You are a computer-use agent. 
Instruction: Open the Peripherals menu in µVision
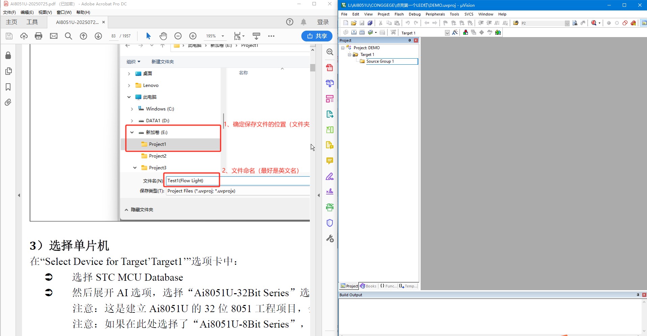coord(435,14)
